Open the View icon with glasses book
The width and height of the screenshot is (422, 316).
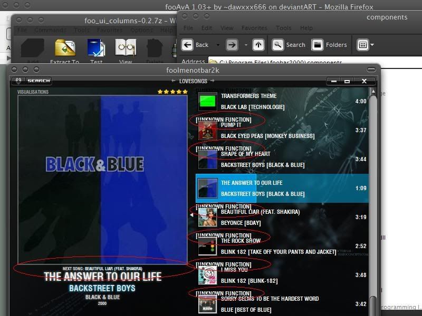(x=126, y=47)
